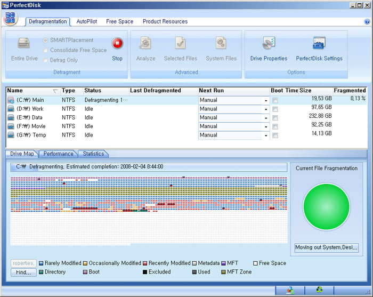Click the Find... button
This screenshot has height=297, width=373.
click(23, 272)
